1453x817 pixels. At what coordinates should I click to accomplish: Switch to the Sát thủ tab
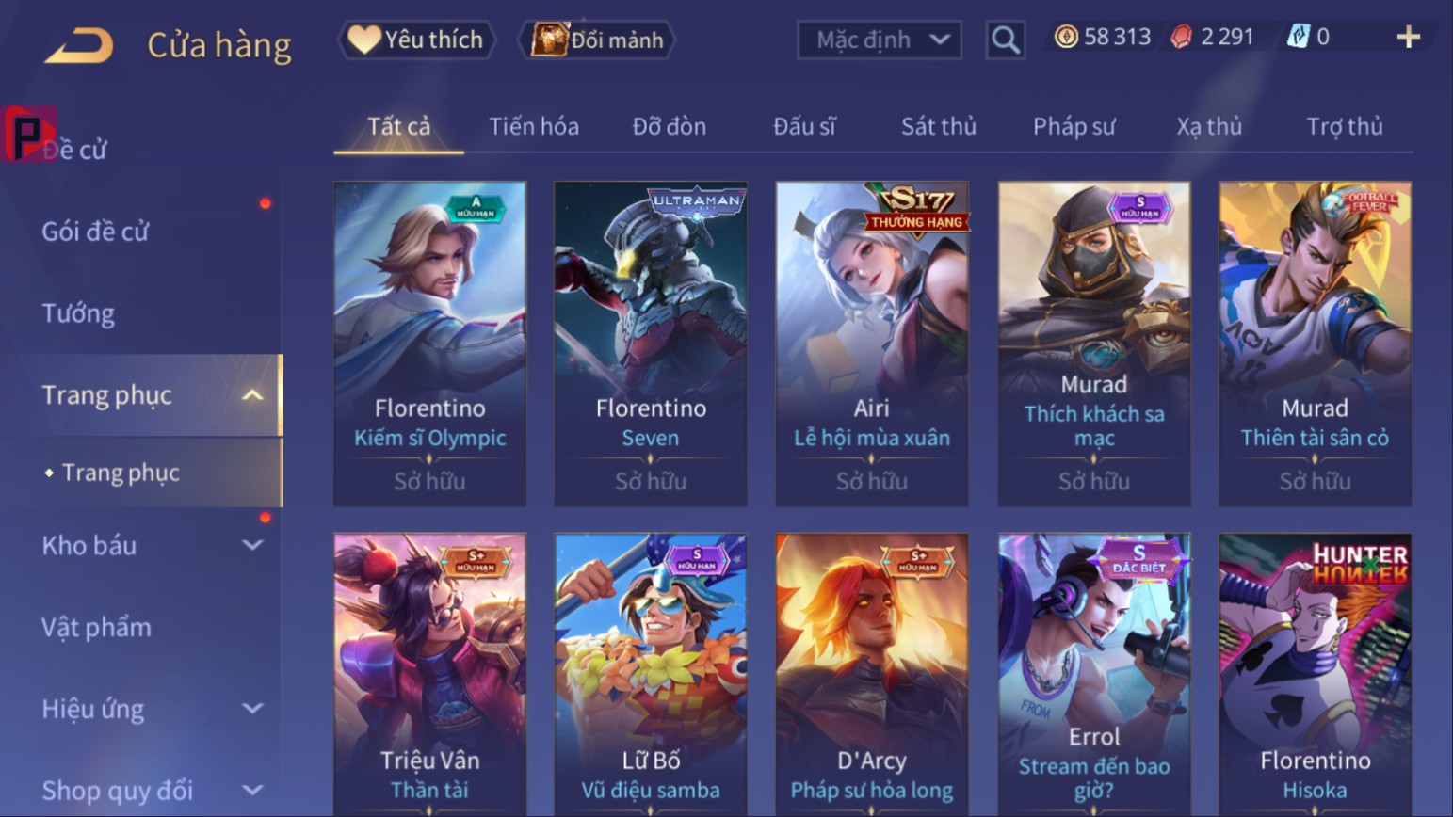pyautogui.click(x=938, y=126)
